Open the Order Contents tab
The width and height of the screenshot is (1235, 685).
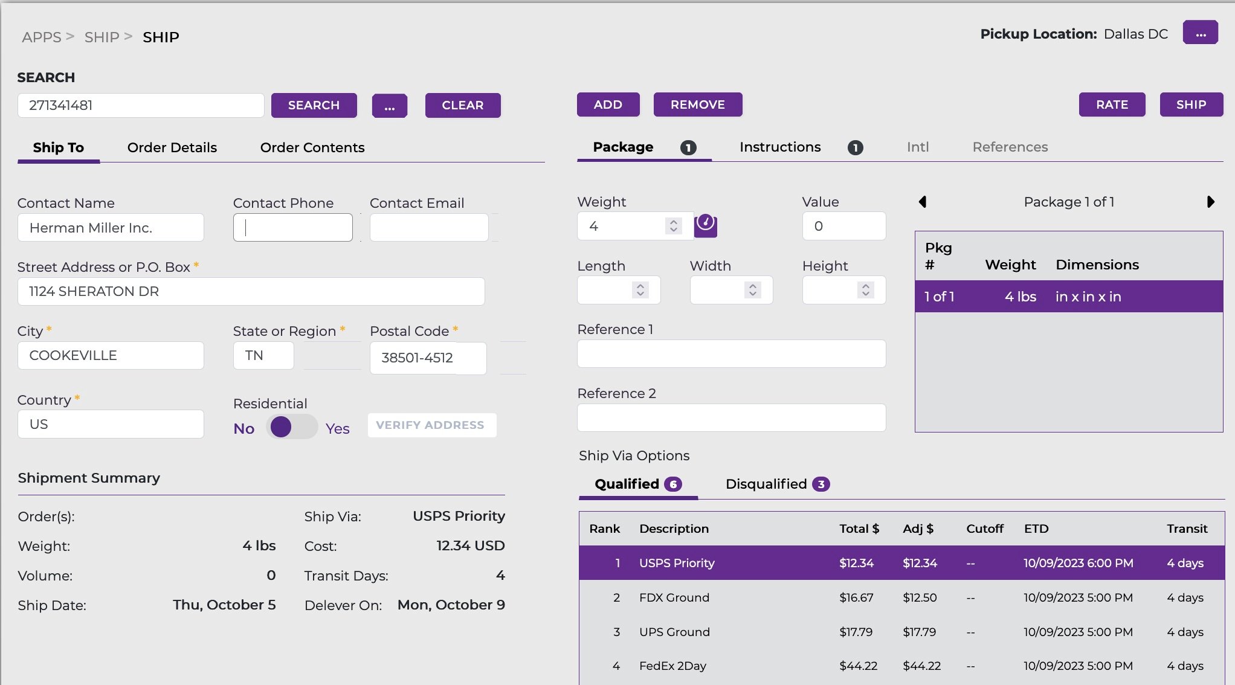312,147
